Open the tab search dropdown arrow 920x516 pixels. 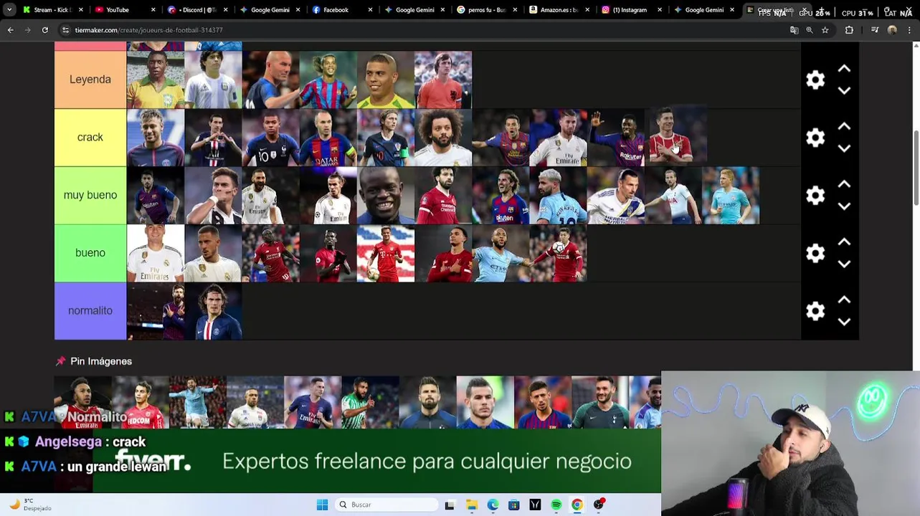tap(9, 10)
